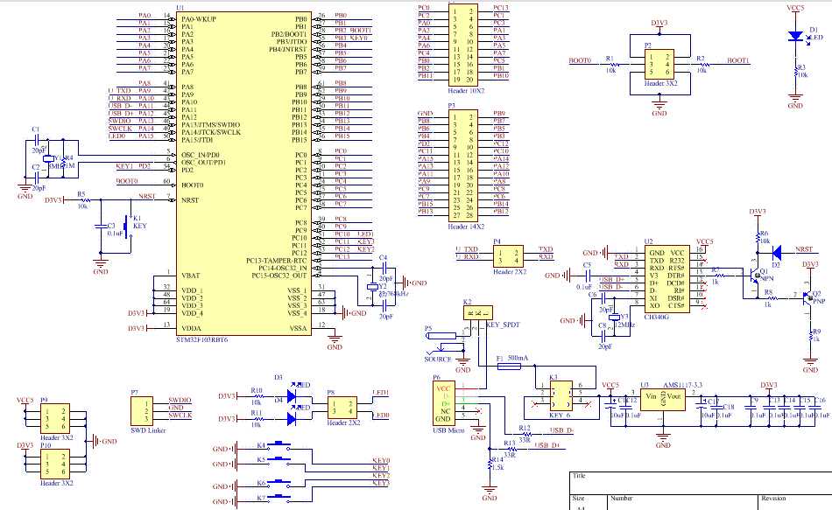Select the "PA13/JTMS/SWDIO" pin name
This screenshot has width=832, height=510.
211,125
